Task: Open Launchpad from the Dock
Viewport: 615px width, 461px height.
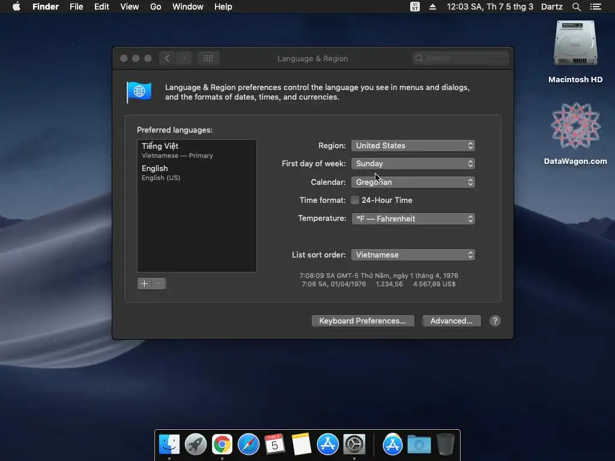Action: tap(195, 445)
